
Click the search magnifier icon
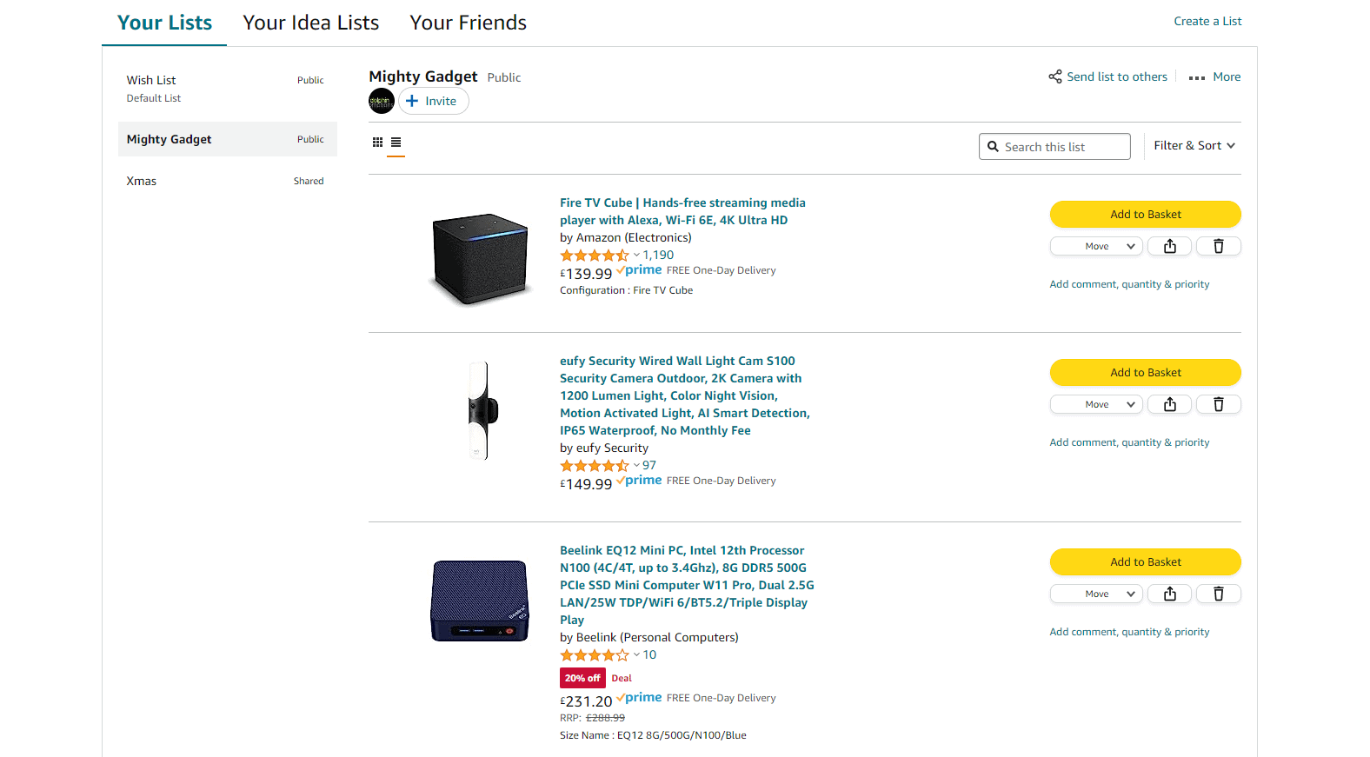coord(994,146)
